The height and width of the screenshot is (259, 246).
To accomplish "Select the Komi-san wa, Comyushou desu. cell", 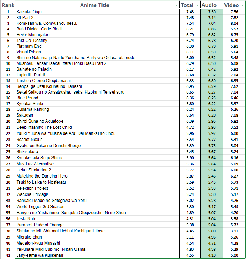I will tap(97, 23).
